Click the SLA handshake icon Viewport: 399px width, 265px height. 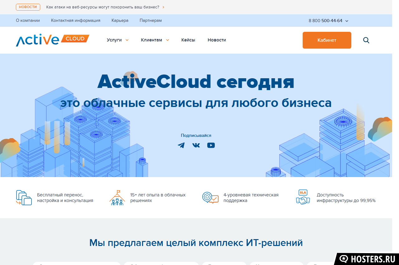pyautogui.click(x=303, y=197)
